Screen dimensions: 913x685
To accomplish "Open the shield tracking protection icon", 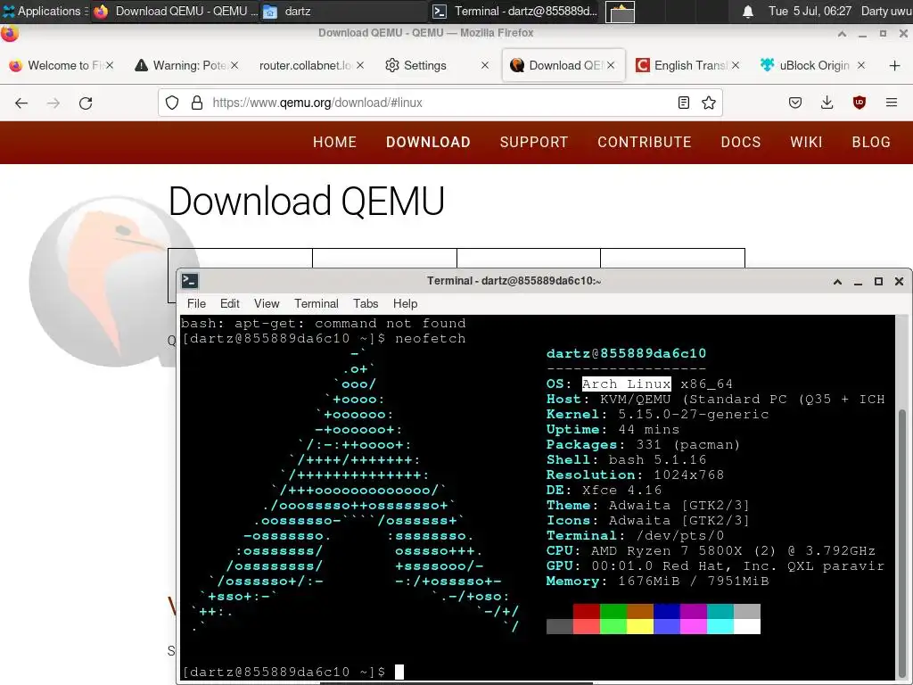I will [172, 103].
